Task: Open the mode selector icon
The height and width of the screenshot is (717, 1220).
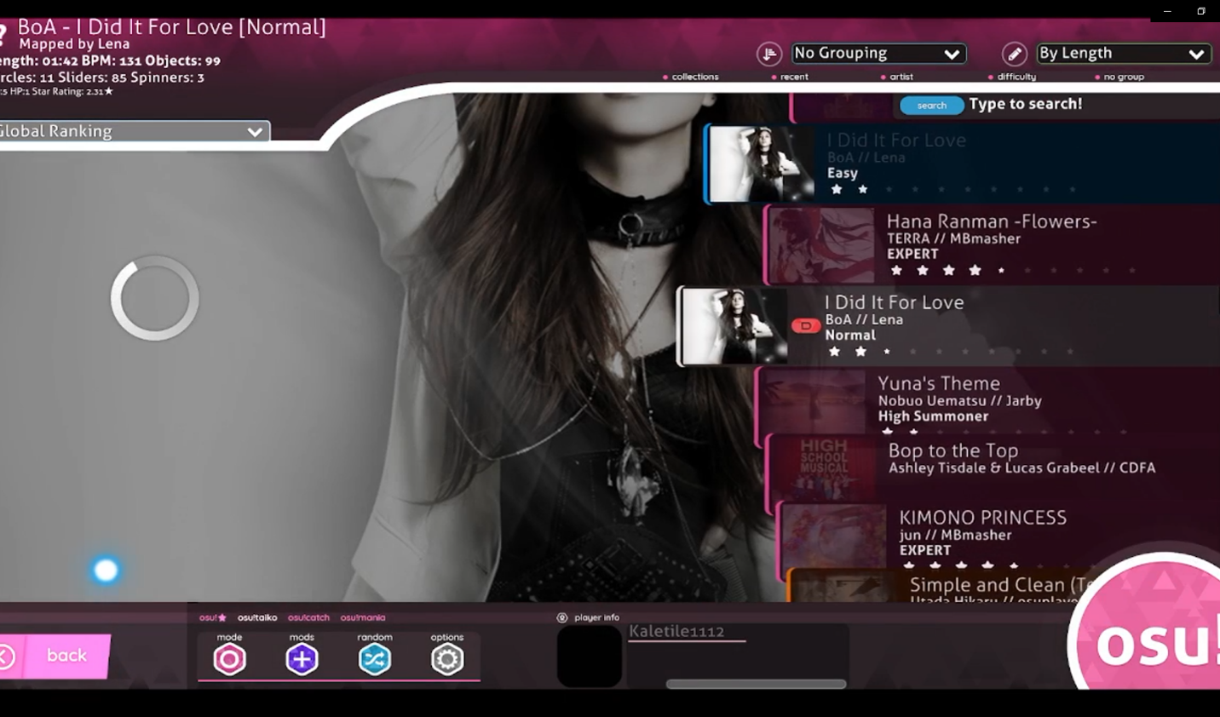Action: pos(229,659)
